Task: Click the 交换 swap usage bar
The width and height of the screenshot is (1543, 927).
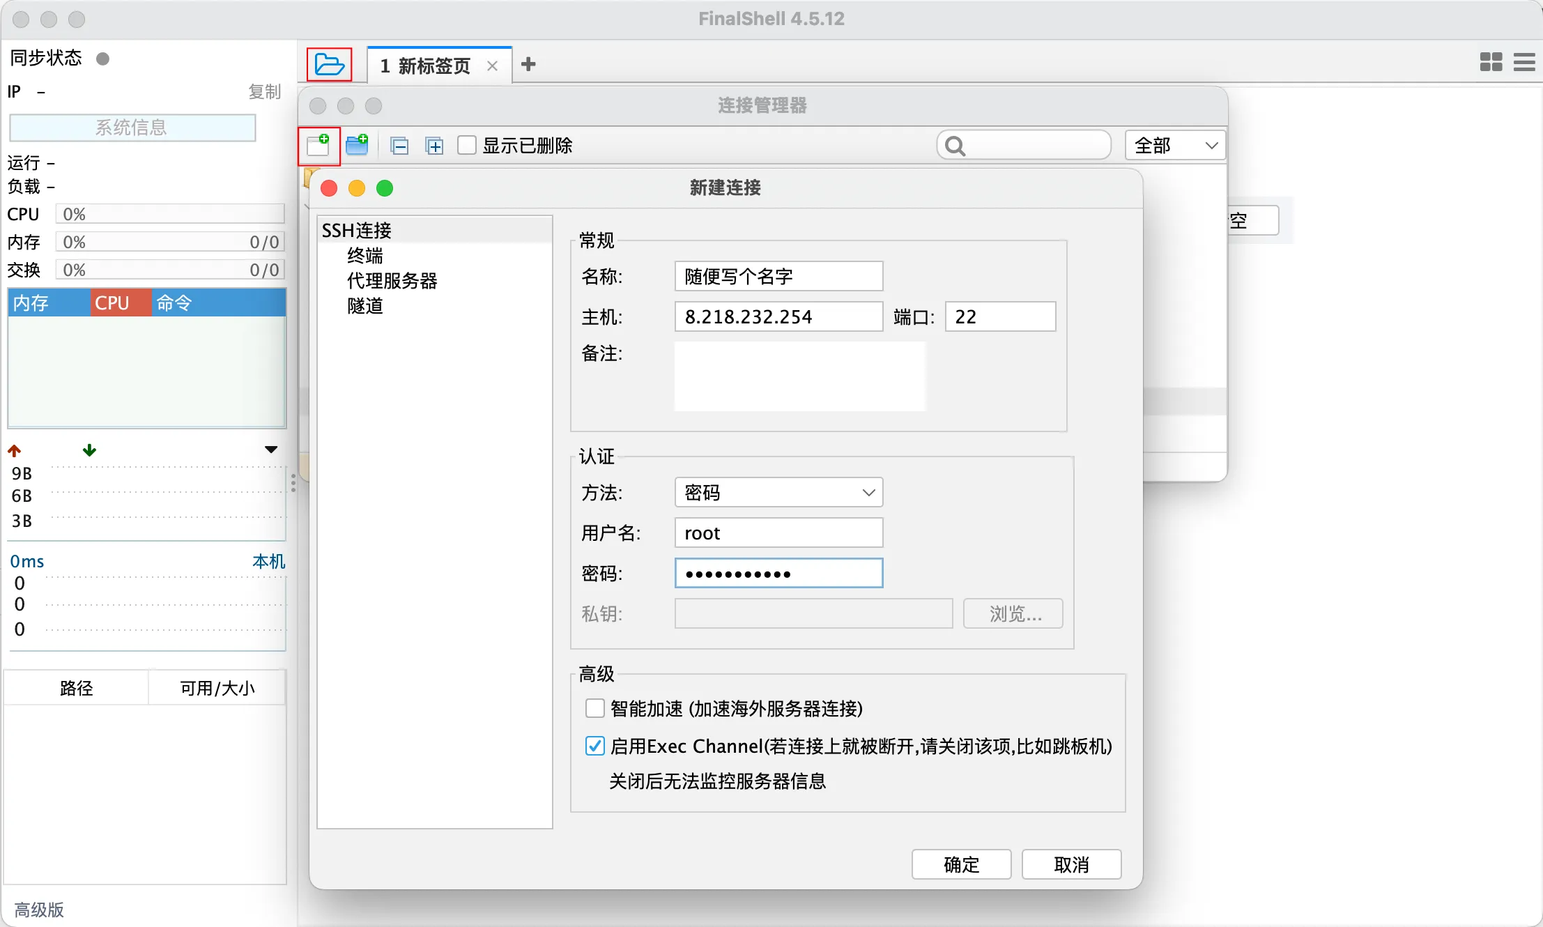Action: (170, 269)
